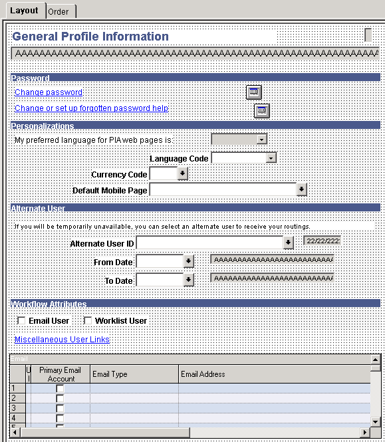Click the Email Type column header
Image resolution: width=385 pixels, height=442 pixels.
pos(134,374)
